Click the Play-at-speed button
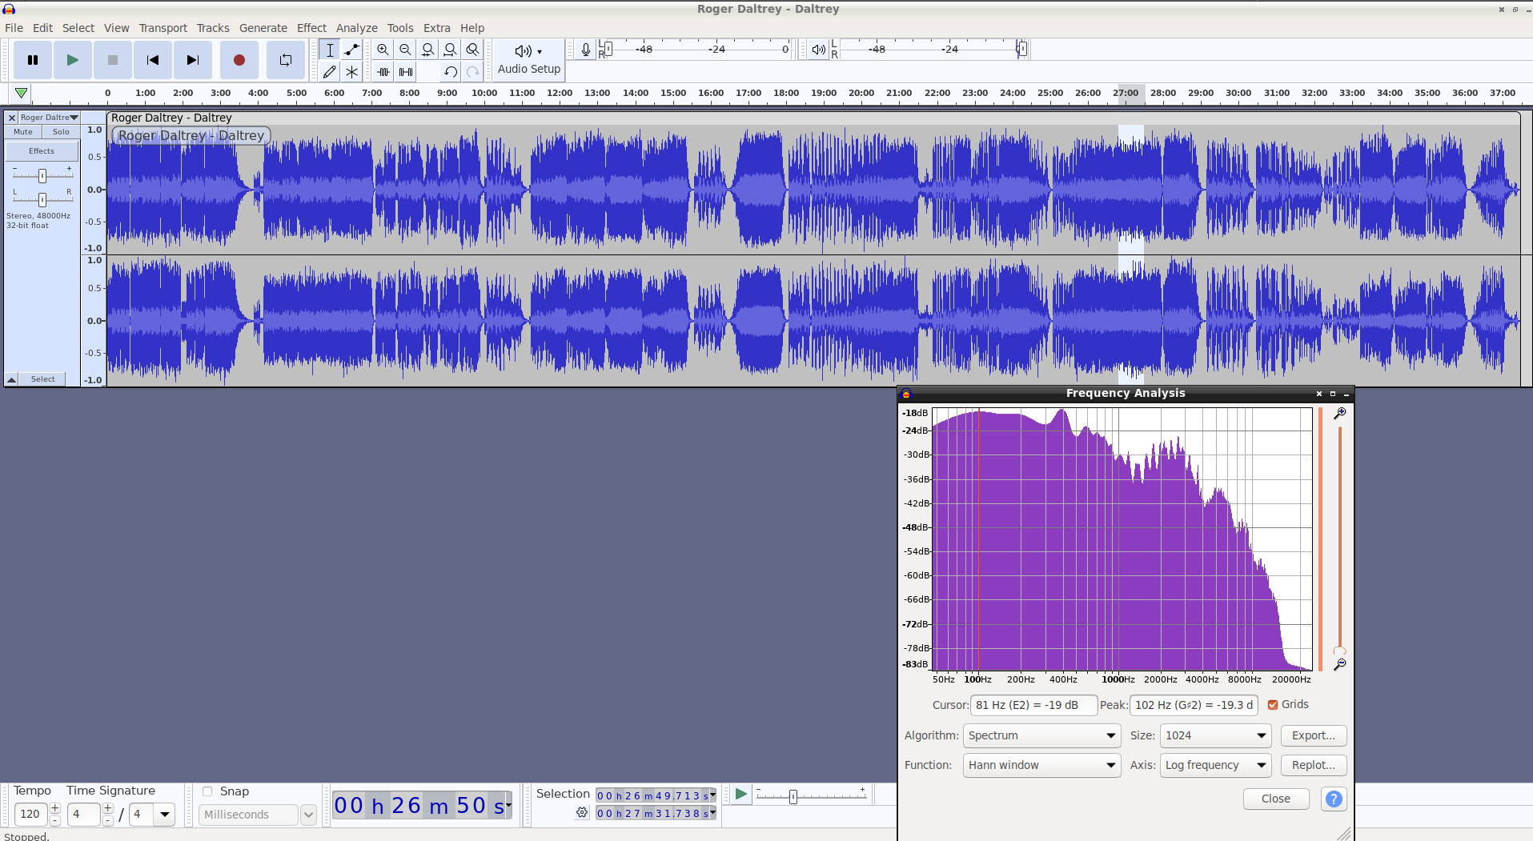1533x841 pixels. pos(740,795)
